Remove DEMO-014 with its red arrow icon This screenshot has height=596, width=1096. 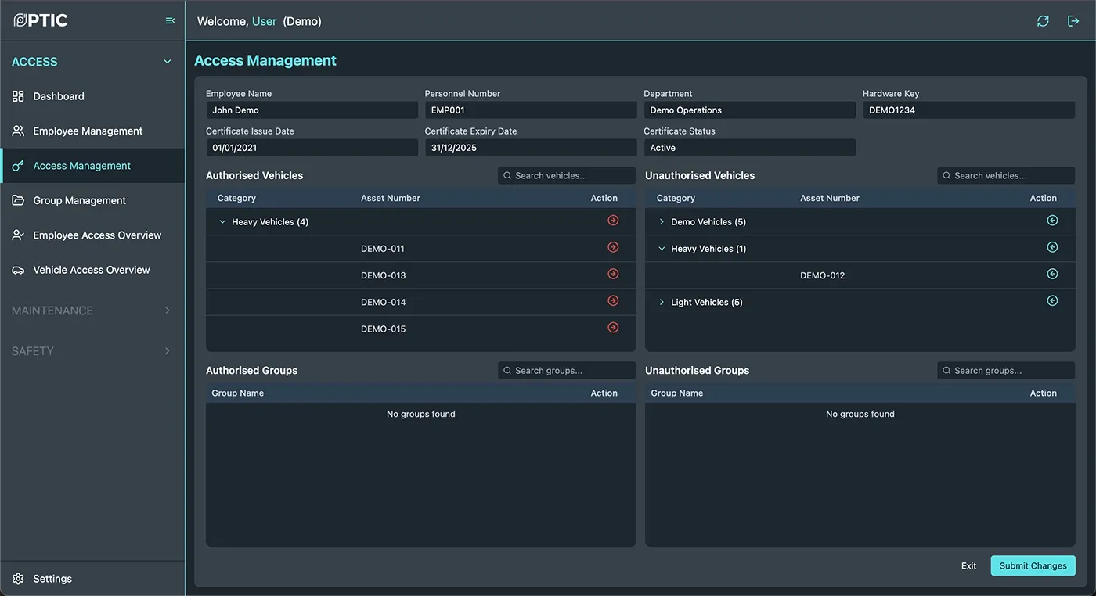(613, 300)
